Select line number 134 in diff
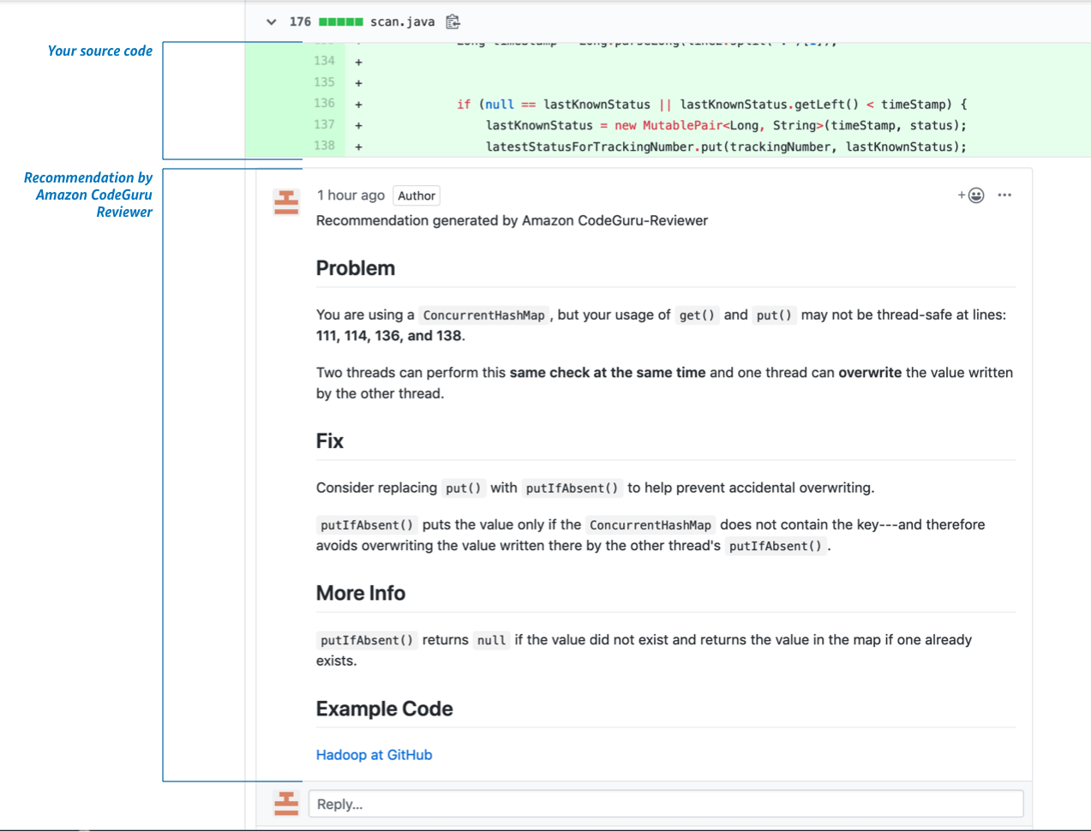This screenshot has width=1091, height=832. click(x=324, y=61)
